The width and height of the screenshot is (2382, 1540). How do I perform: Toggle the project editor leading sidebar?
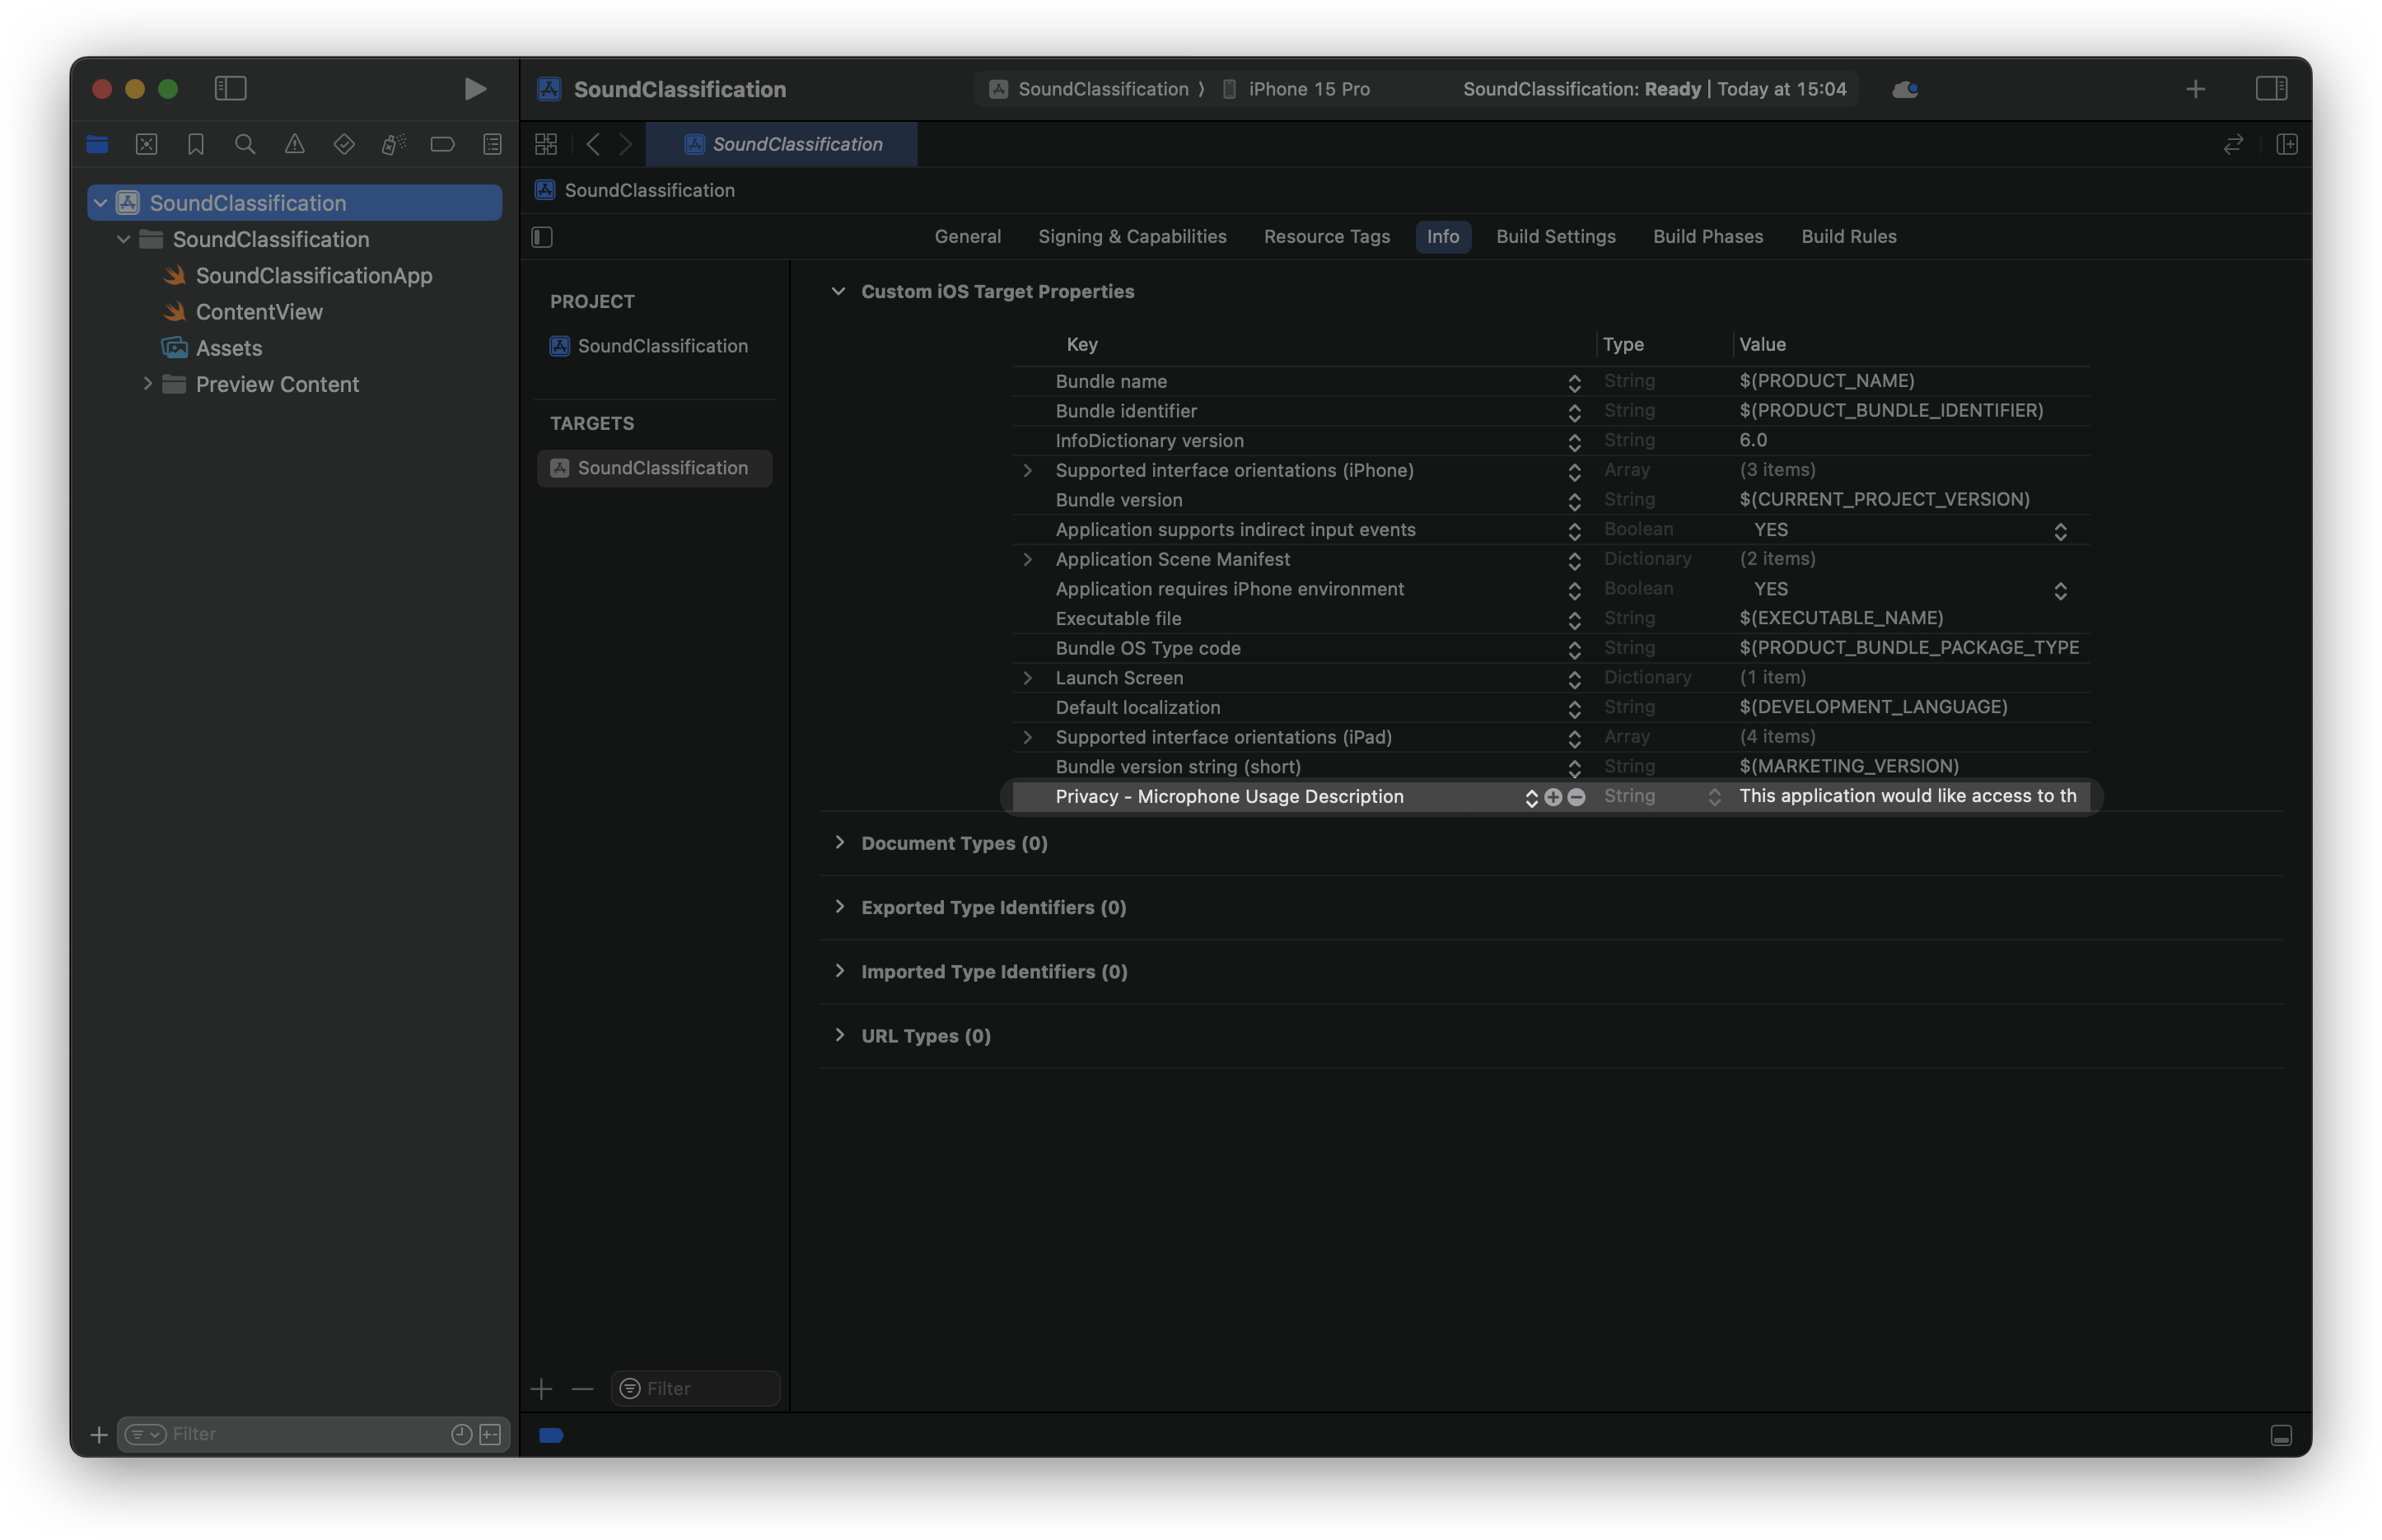[541, 237]
